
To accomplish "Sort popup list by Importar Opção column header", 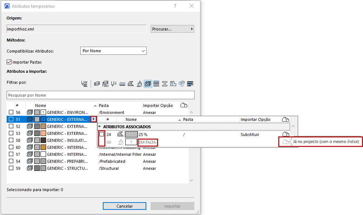I will (255, 119).
